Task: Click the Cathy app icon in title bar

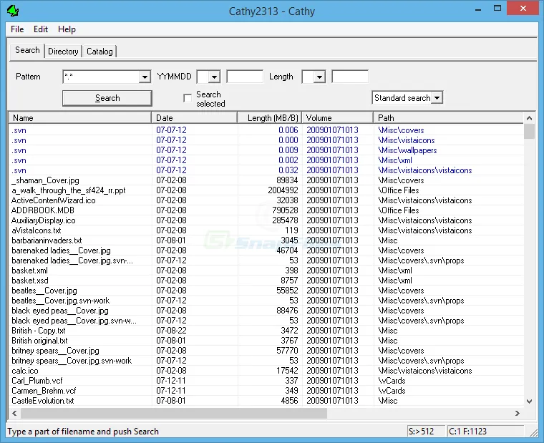Action: (12, 11)
